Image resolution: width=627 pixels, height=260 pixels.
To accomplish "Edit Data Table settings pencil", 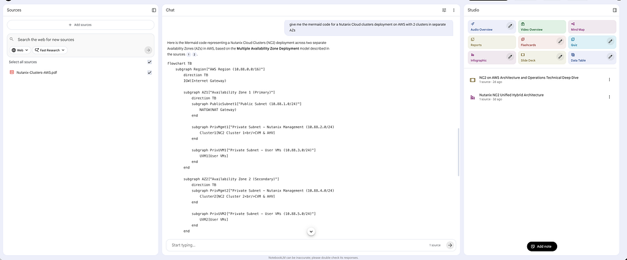I will pyautogui.click(x=610, y=57).
